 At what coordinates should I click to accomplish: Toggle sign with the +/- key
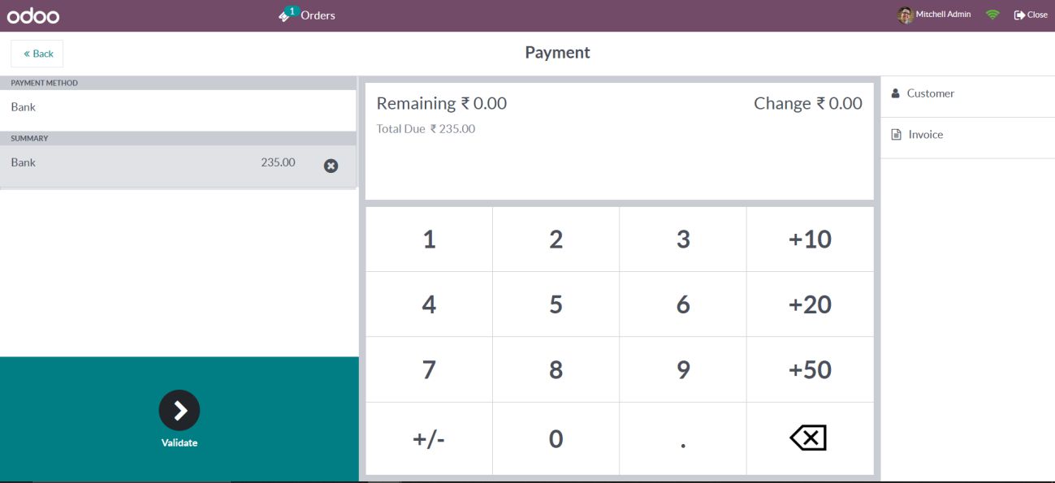pyautogui.click(x=429, y=439)
